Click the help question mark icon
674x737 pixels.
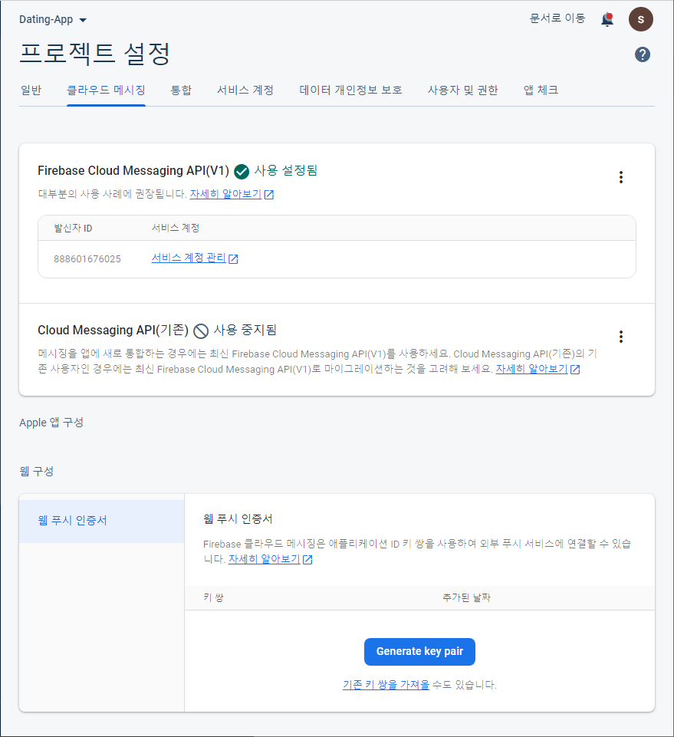[x=643, y=54]
